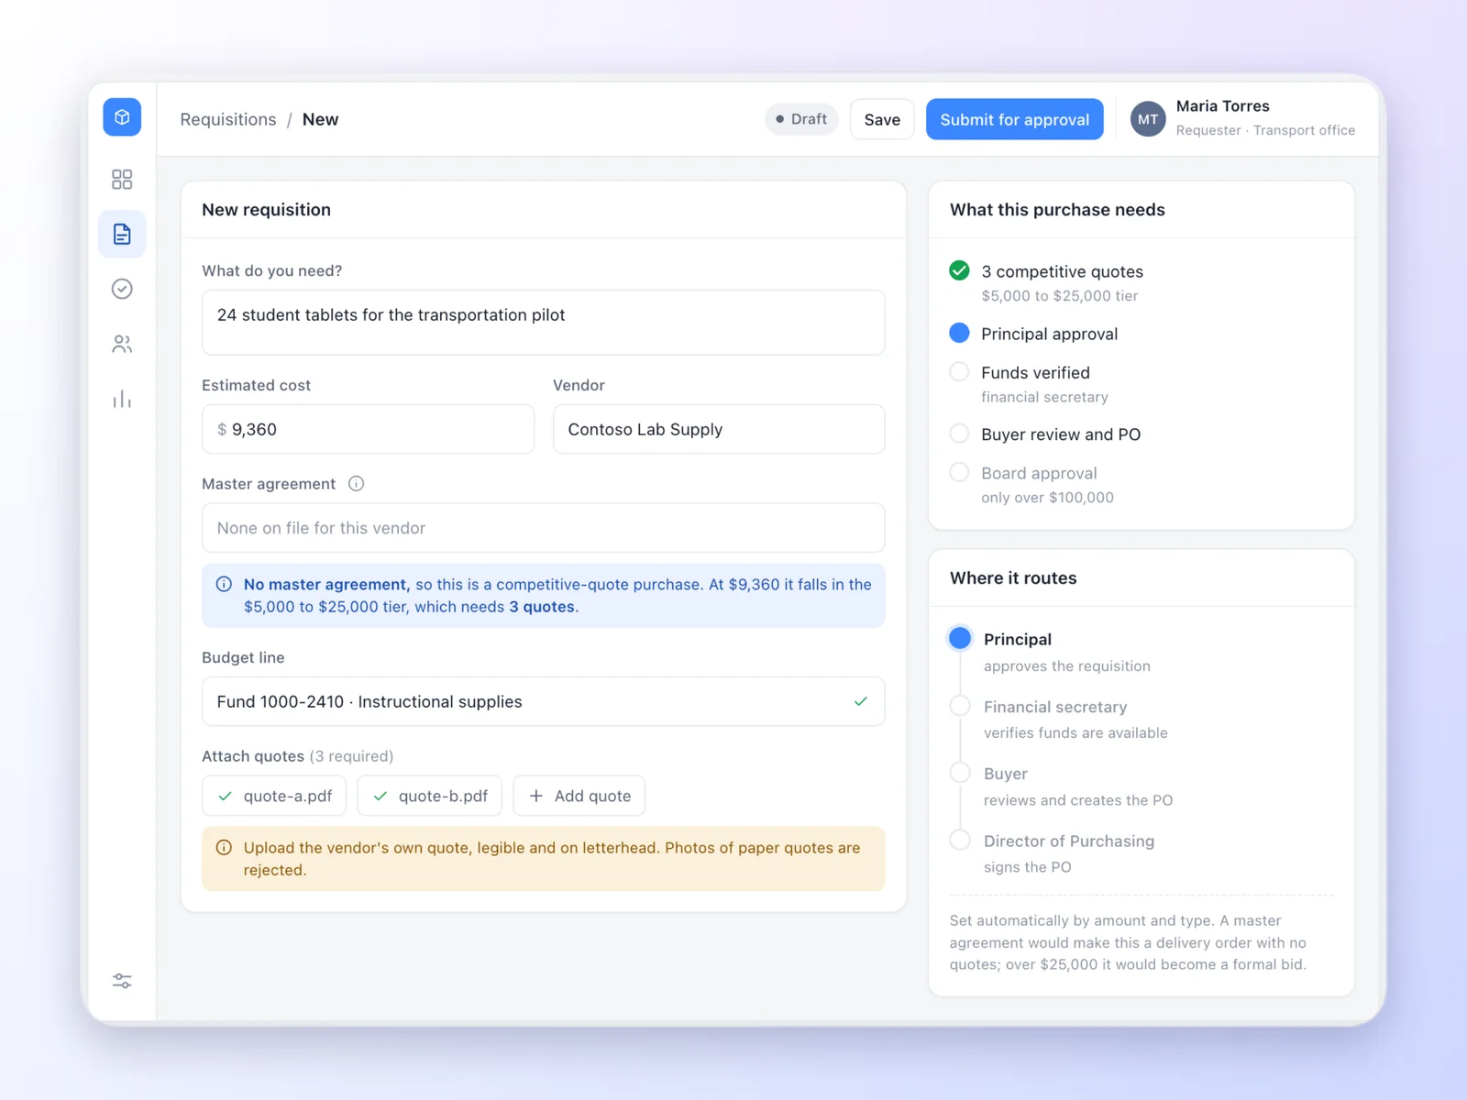
Task: Click 'What this purchase needs' heading
Action: (x=1057, y=210)
